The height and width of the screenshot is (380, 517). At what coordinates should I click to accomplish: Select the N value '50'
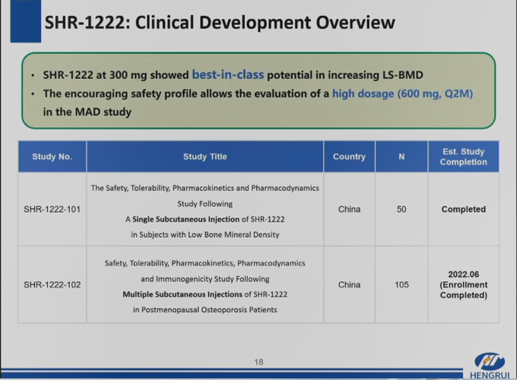tap(401, 209)
